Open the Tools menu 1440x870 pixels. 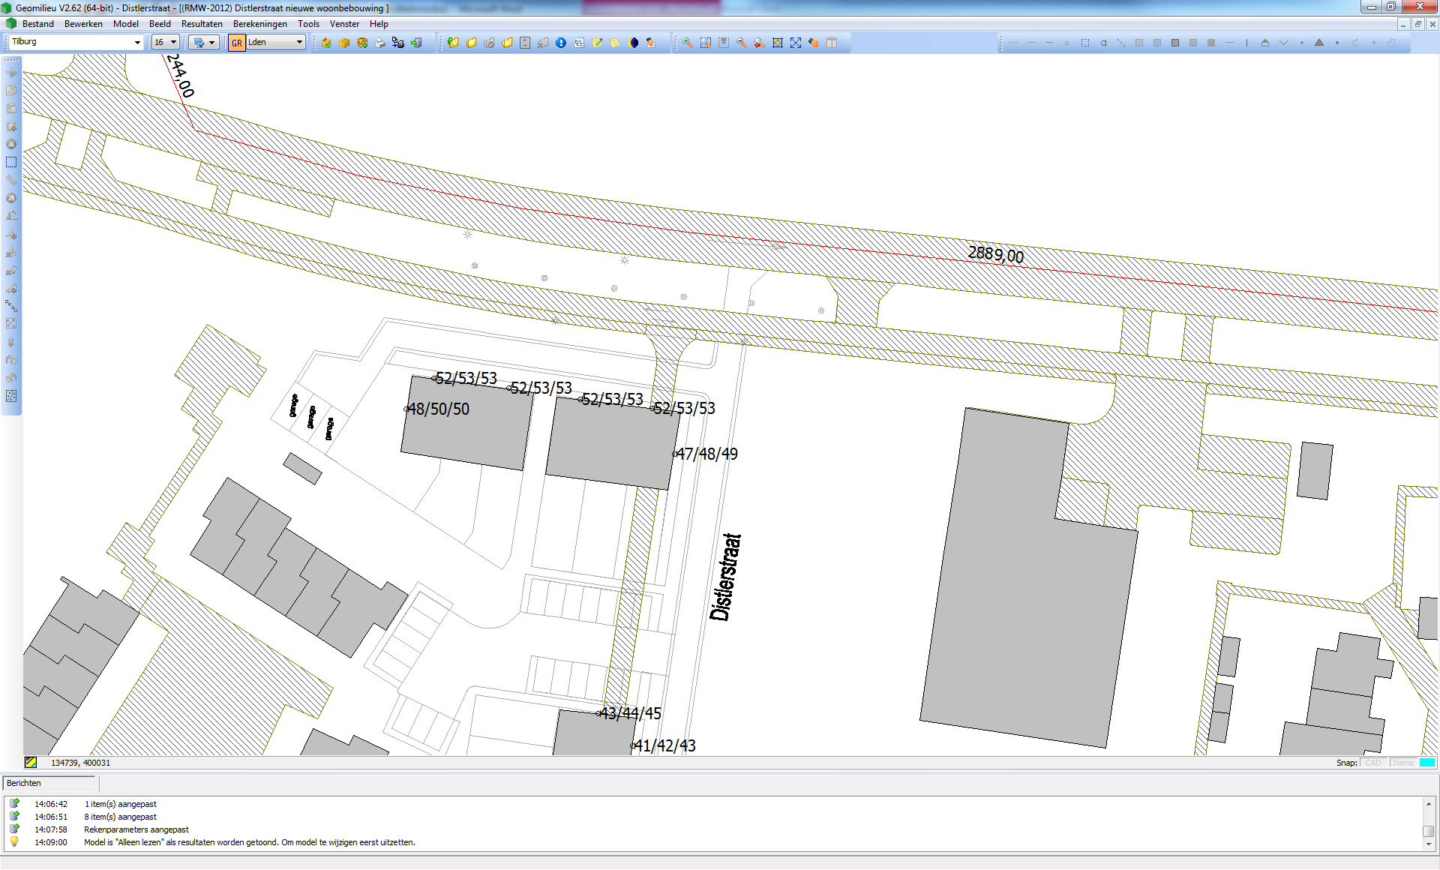(308, 24)
